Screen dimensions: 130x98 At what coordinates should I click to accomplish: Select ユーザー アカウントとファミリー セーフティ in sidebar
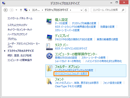[24, 45]
